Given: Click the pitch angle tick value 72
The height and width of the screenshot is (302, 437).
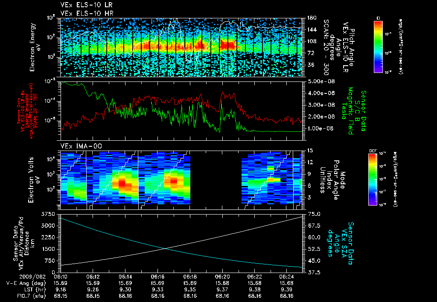Looking at the screenshot, I should click(x=311, y=53).
